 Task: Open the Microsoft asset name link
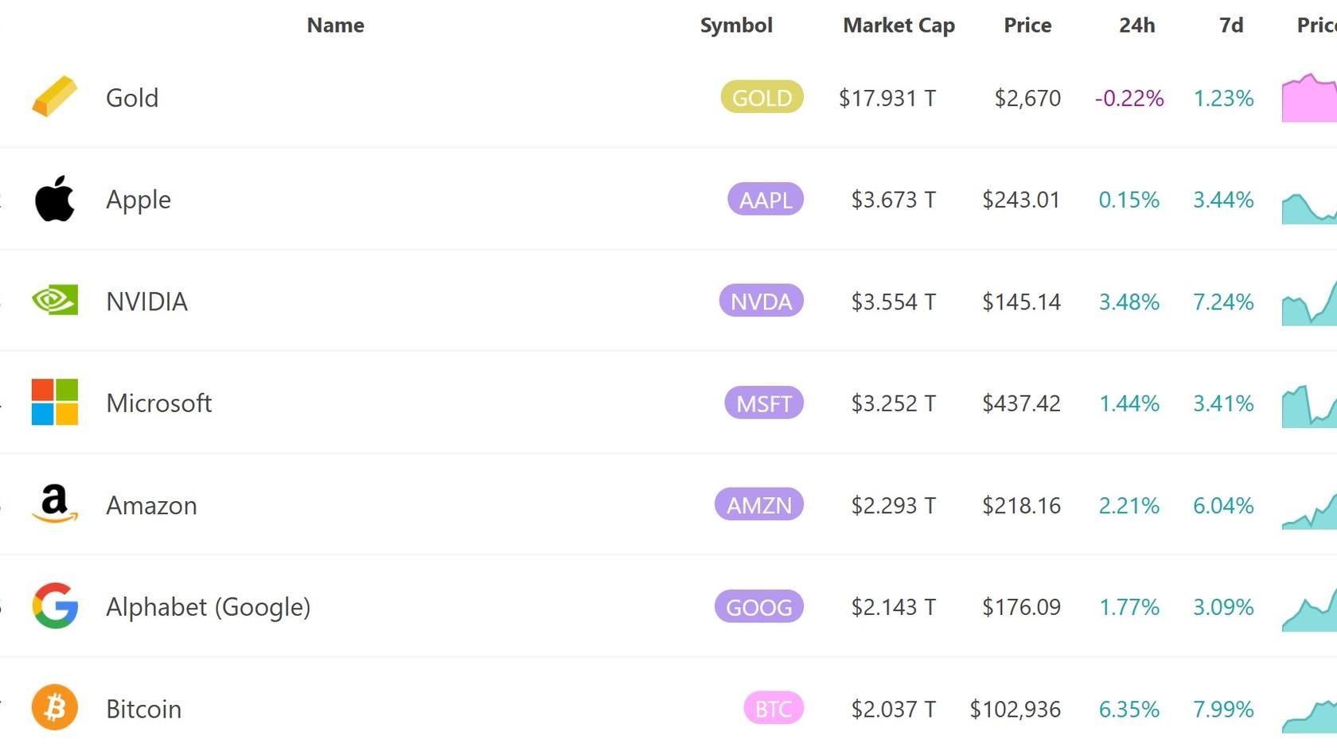click(159, 403)
